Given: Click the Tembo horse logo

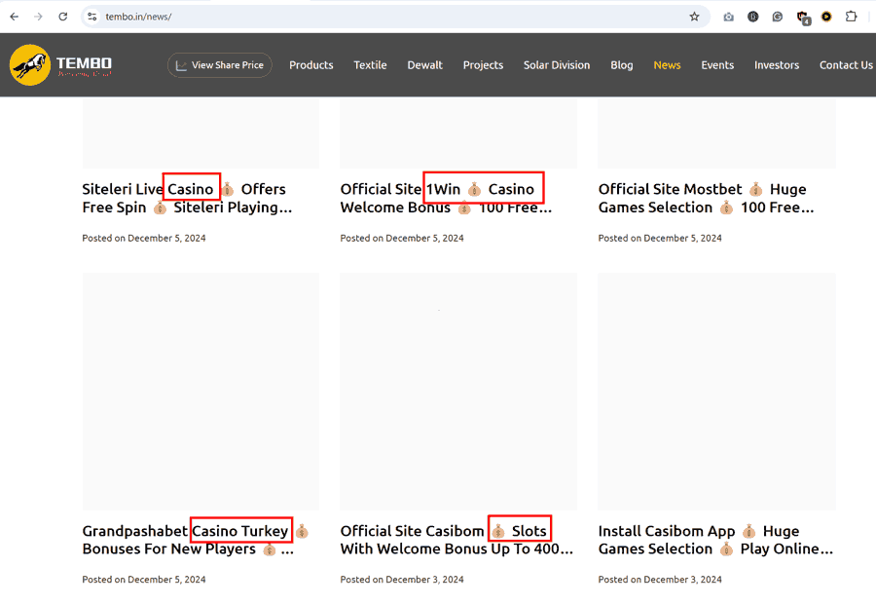Looking at the screenshot, I should [x=30, y=64].
